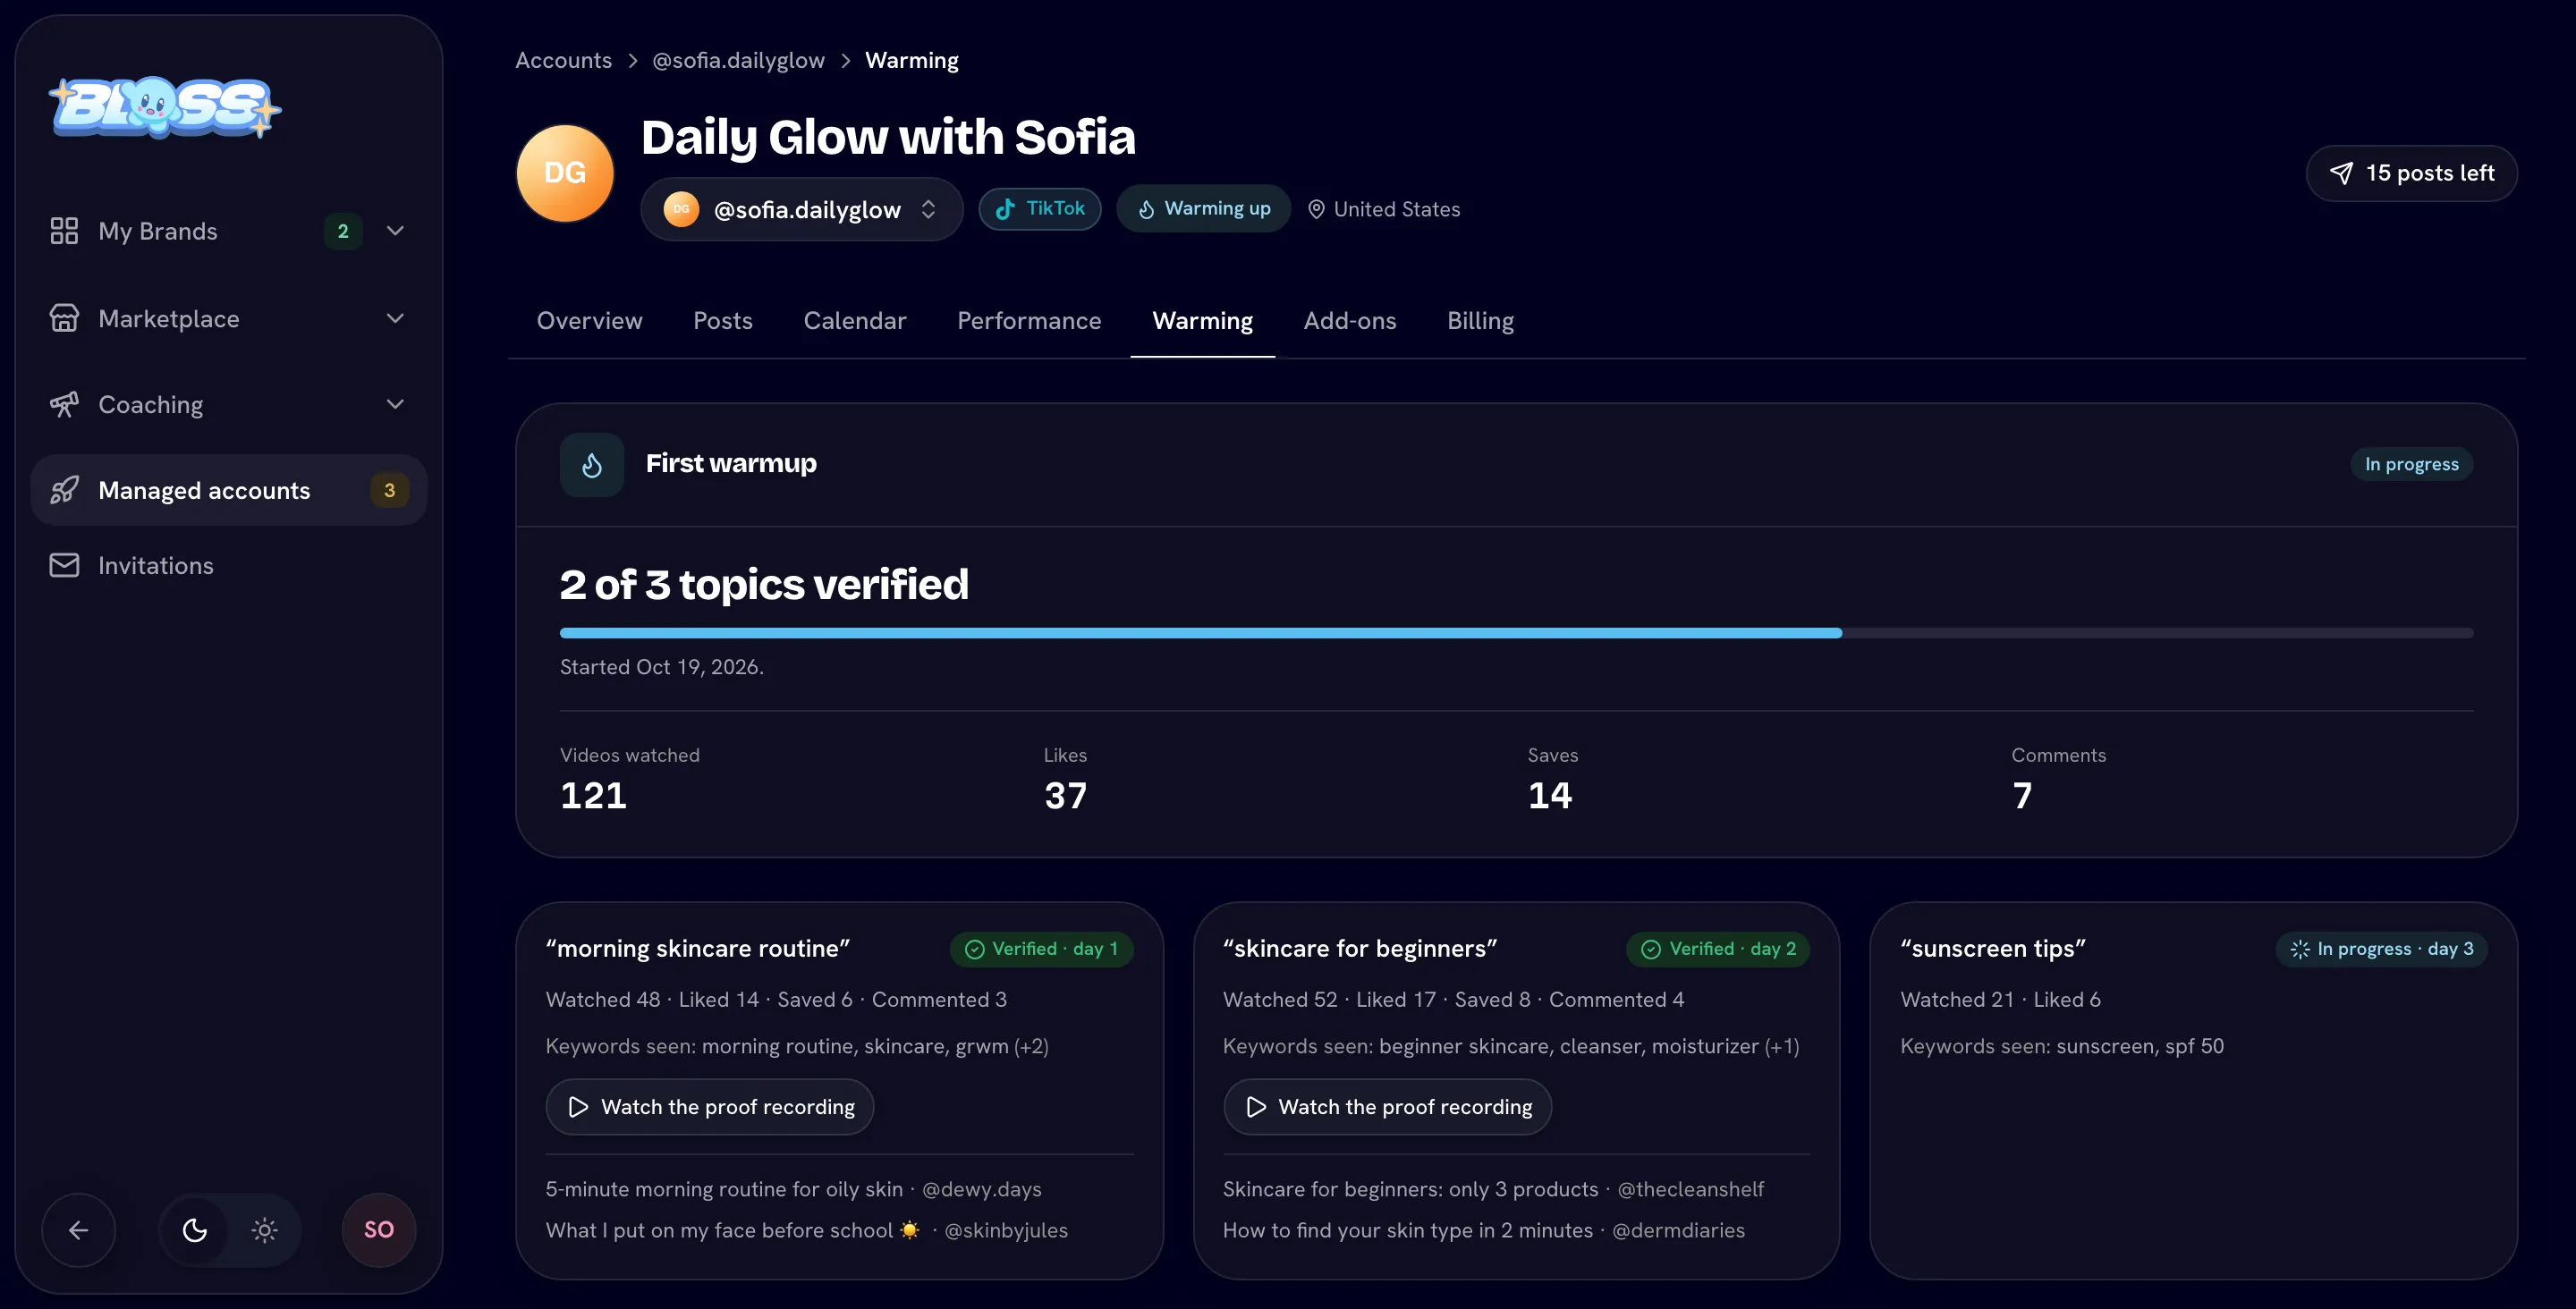Image resolution: width=2576 pixels, height=1309 pixels.
Task: Click the Warming up status badge
Action: [1204, 209]
